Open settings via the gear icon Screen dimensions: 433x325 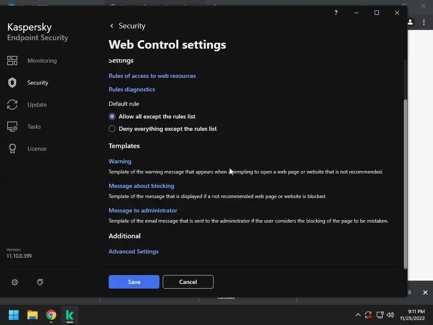click(x=15, y=282)
